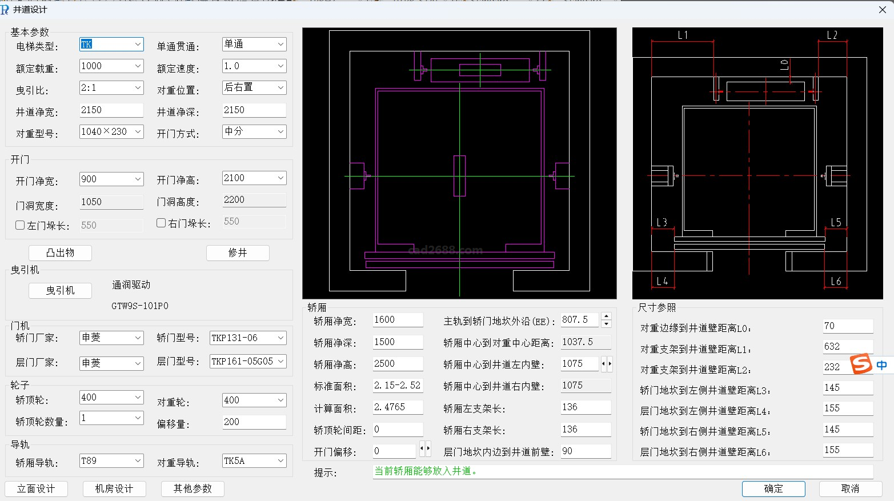
Task: Enable the 左门垛长 checkbox
Action: coord(20,225)
